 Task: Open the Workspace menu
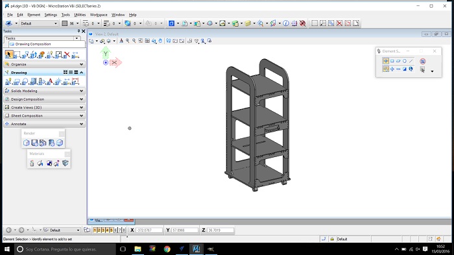click(99, 15)
